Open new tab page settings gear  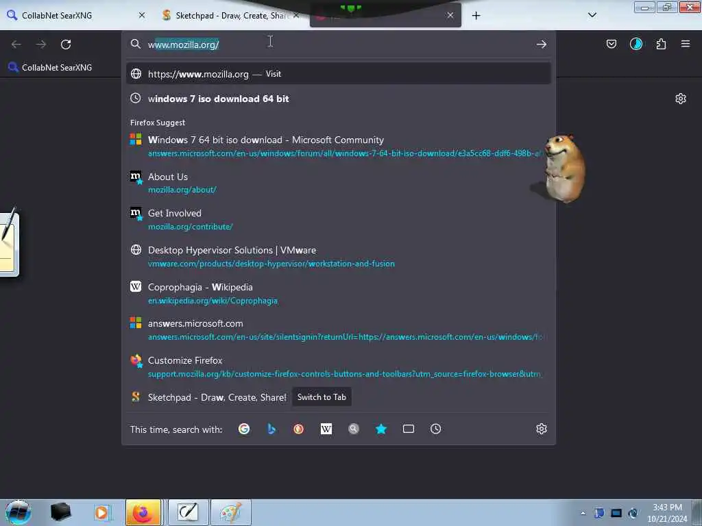(x=681, y=99)
